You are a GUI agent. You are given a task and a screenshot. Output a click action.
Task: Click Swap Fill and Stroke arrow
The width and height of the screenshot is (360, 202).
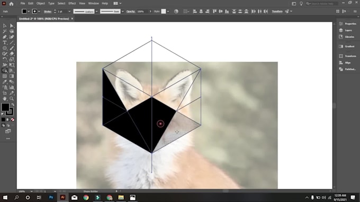point(13,104)
